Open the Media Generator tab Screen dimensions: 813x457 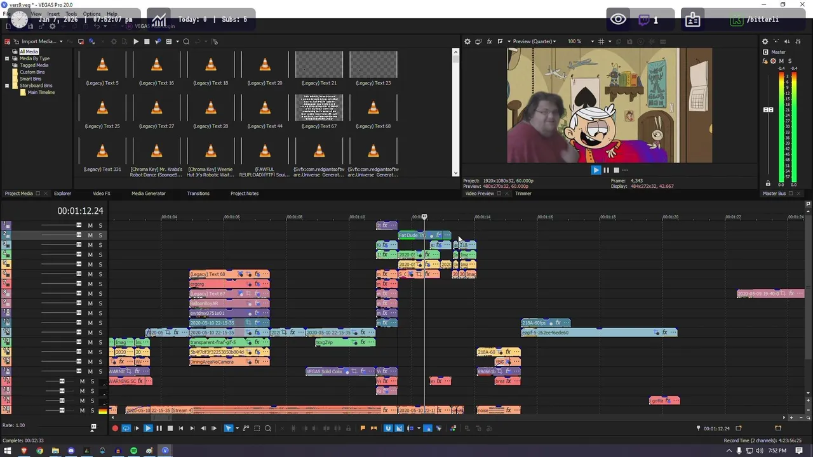(x=148, y=194)
